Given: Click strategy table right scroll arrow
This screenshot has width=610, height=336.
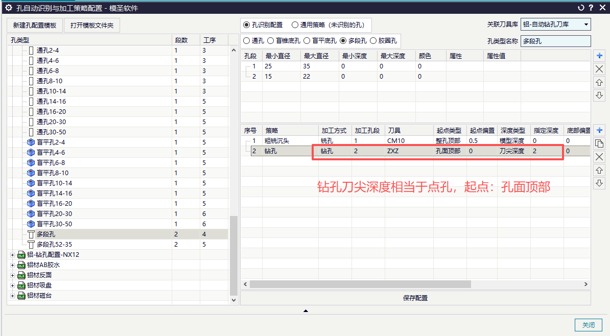Looking at the screenshot, I should point(586,284).
